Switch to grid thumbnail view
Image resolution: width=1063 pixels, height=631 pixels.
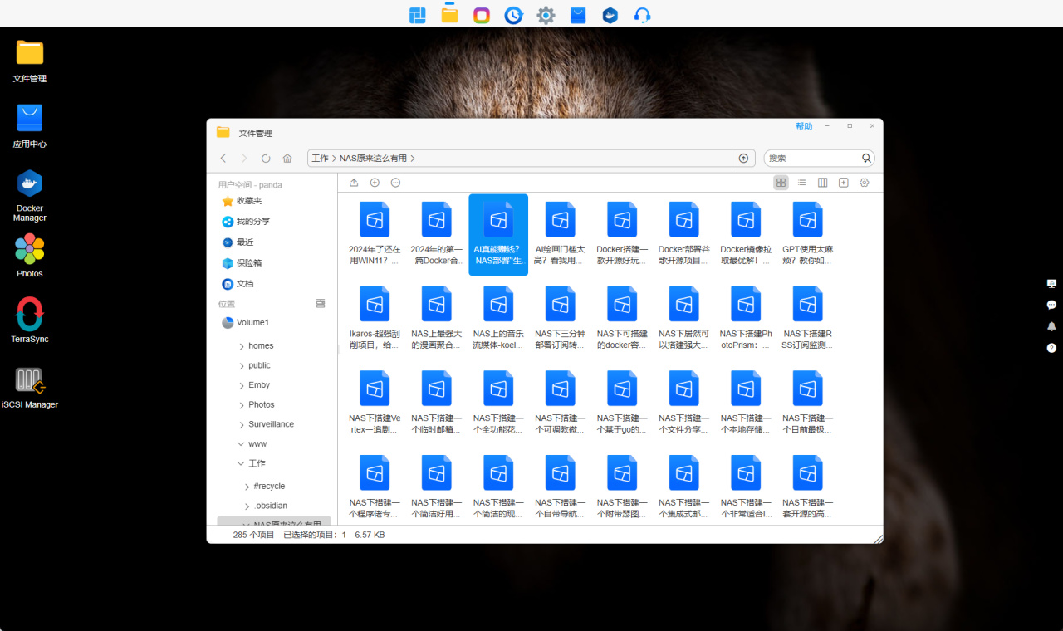click(x=781, y=183)
